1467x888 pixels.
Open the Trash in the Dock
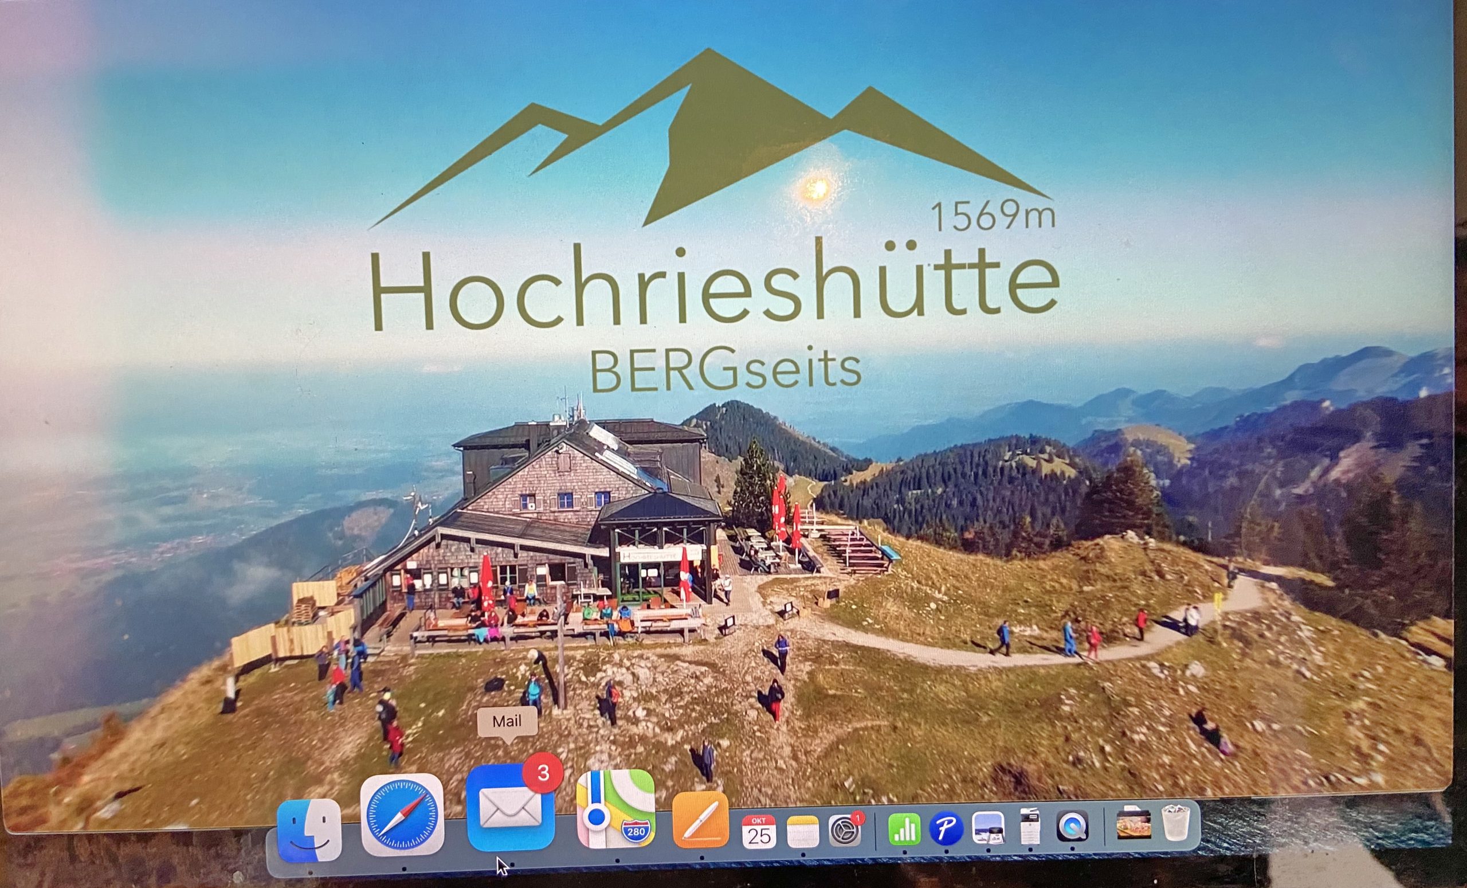coord(1175,823)
